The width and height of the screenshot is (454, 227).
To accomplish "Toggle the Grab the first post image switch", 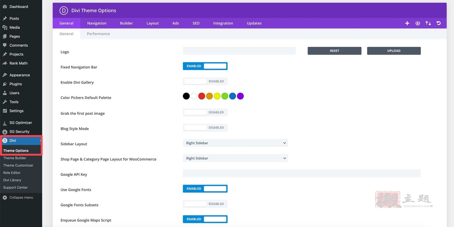I will [205, 112].
